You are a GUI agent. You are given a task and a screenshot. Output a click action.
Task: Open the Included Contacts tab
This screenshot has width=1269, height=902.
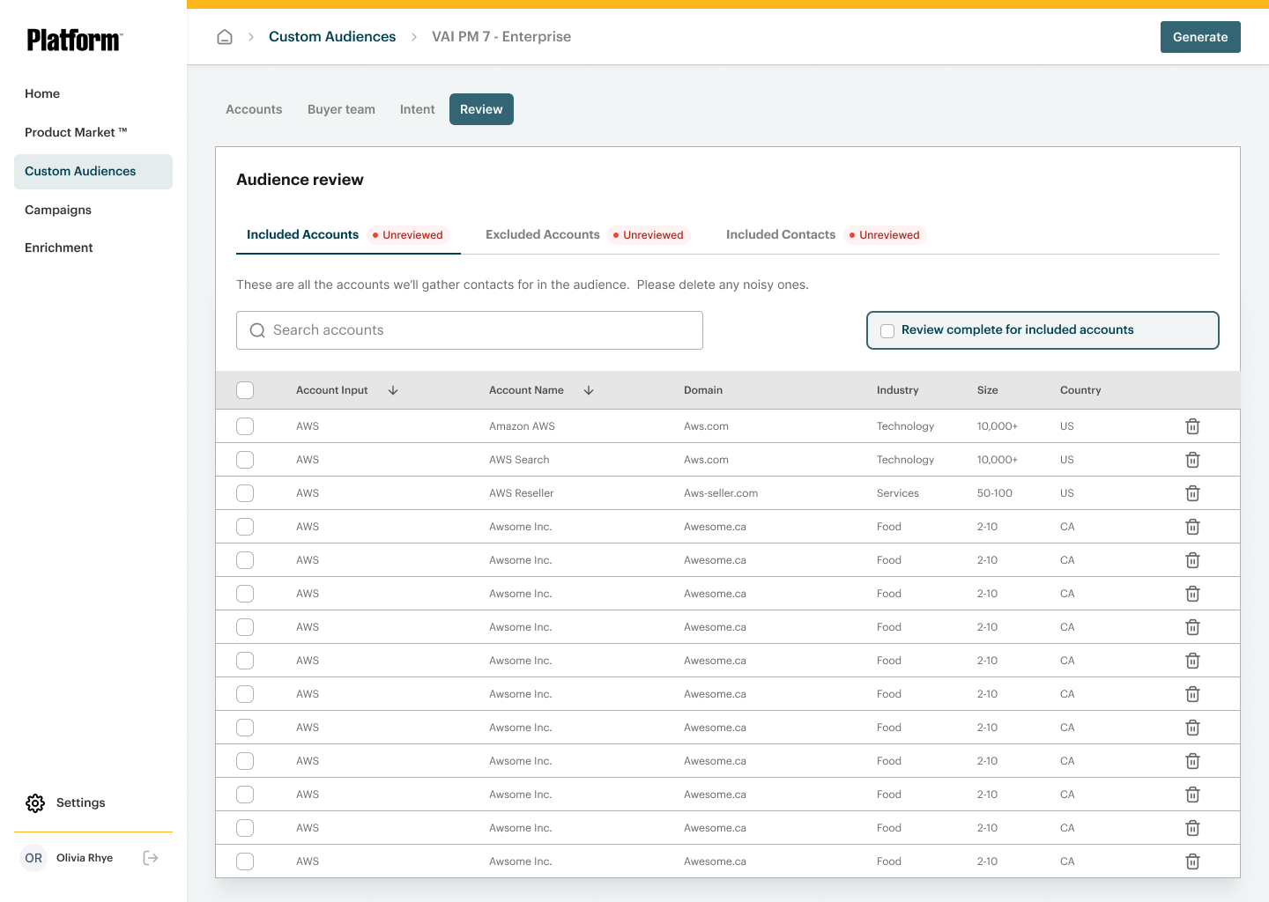point(780,235)
